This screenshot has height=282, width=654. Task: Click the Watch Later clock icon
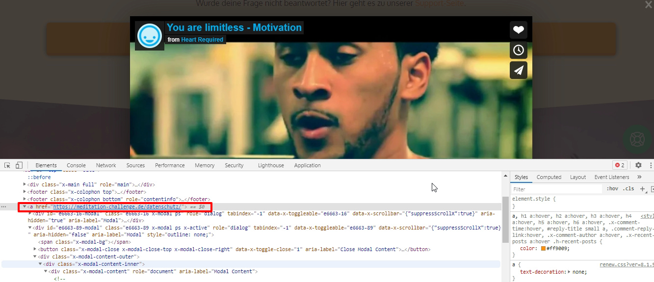click(519, 50)
